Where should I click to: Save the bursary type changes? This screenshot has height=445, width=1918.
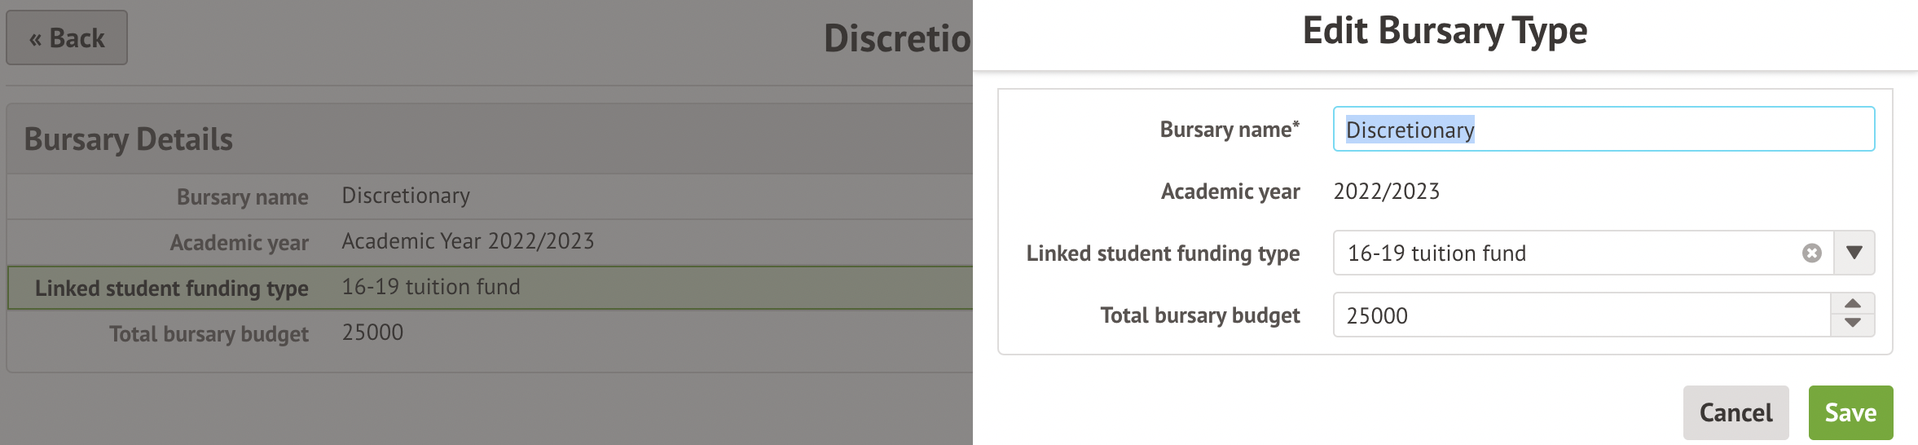pos(1850,413)
